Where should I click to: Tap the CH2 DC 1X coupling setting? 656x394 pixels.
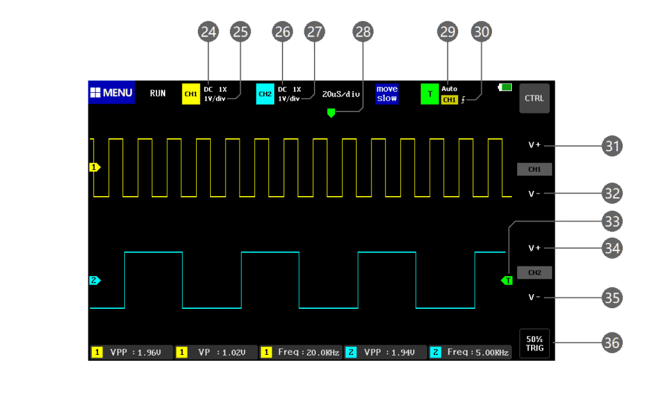[289, 90]
